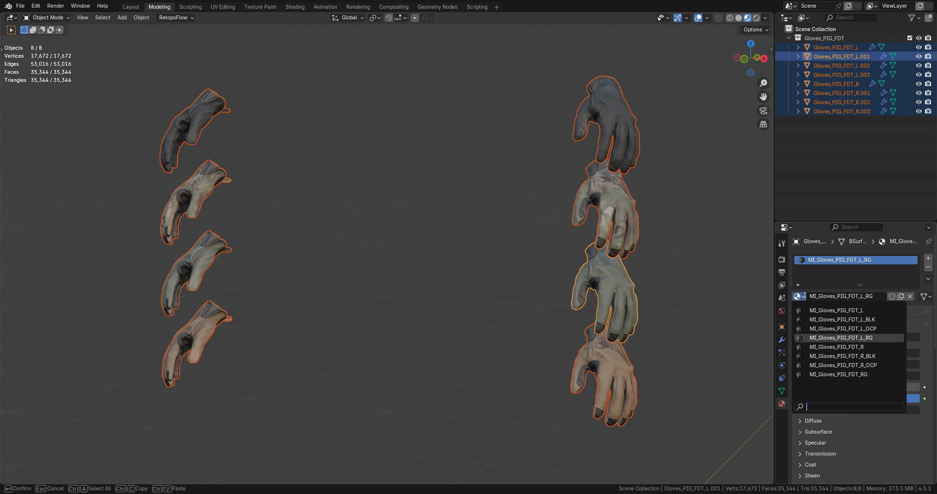Click the Modifiers wrench properties tab
The image size is (937, 494).
(781, 340)
